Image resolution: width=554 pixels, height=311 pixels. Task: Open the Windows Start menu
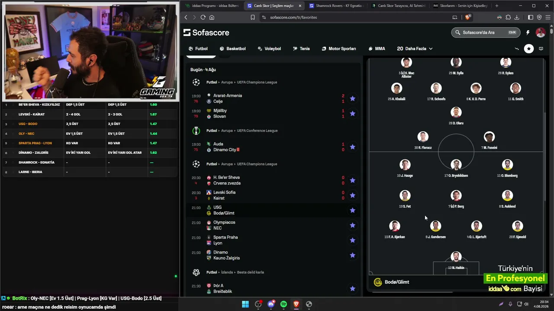pos(245,304)
